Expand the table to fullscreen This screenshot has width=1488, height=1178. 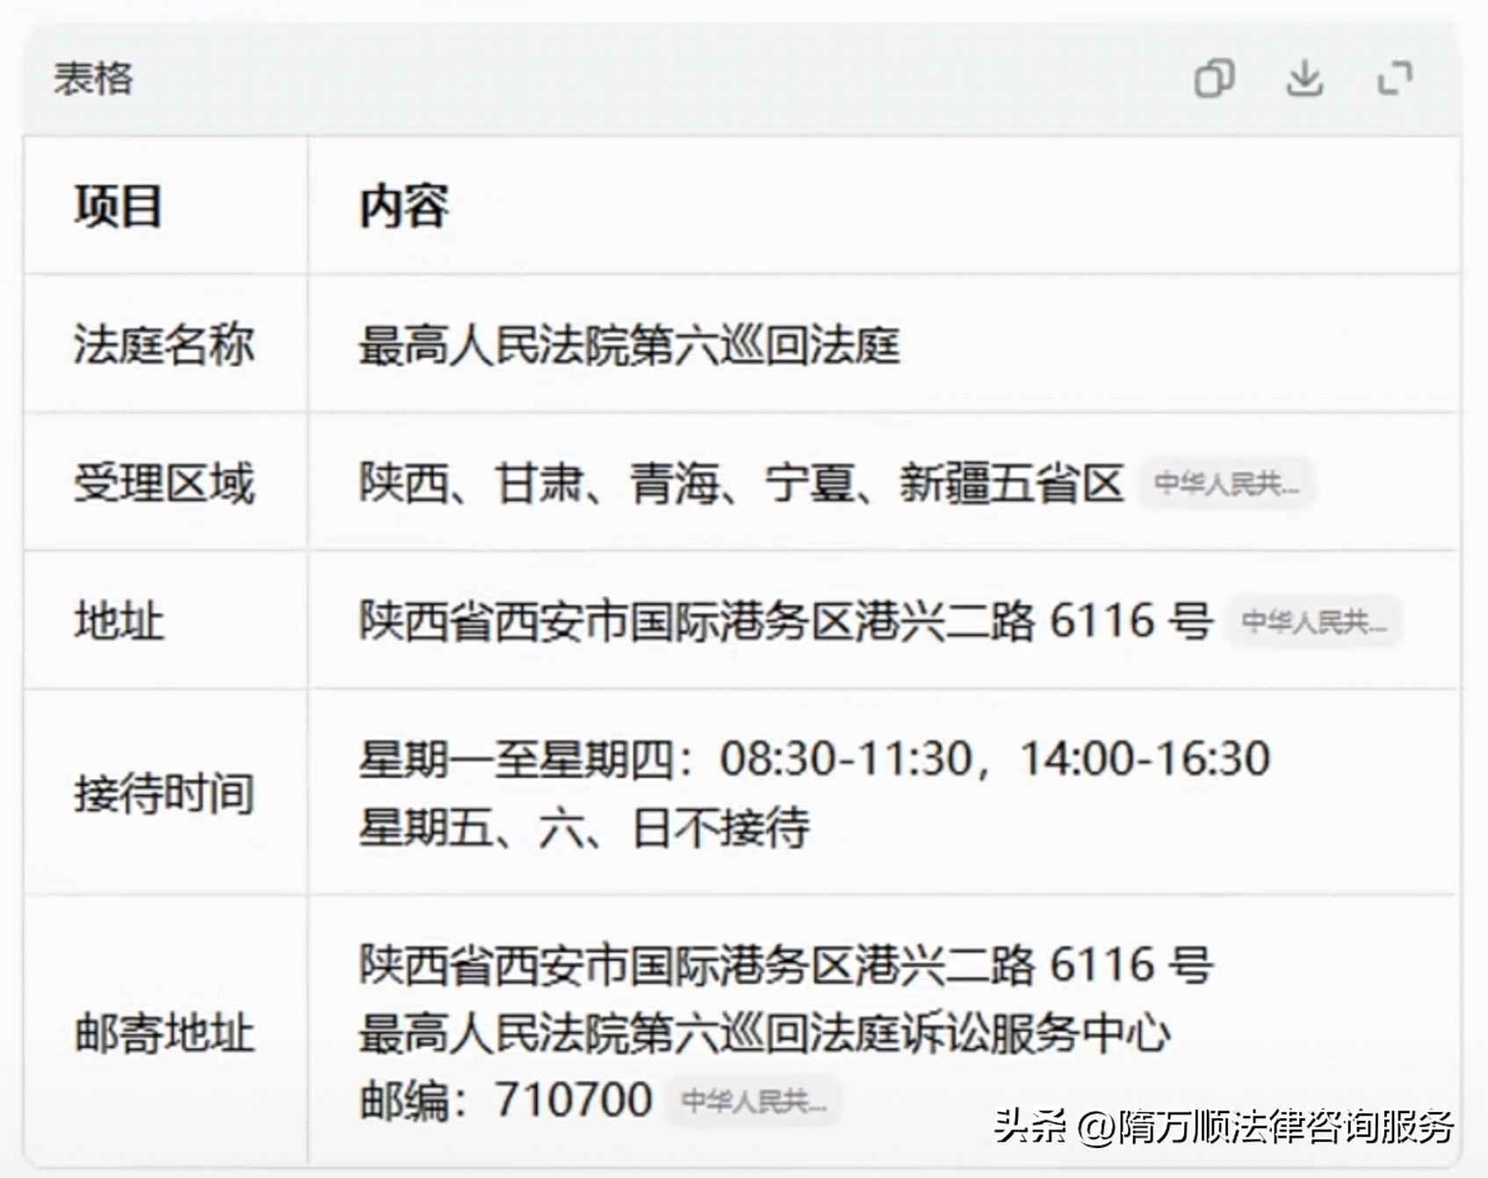point(1395,78)
